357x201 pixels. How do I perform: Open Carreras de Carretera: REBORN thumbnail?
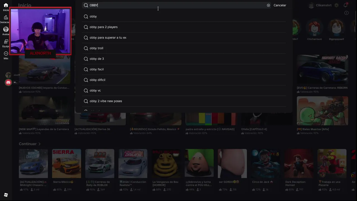click(x=322, y=69)
